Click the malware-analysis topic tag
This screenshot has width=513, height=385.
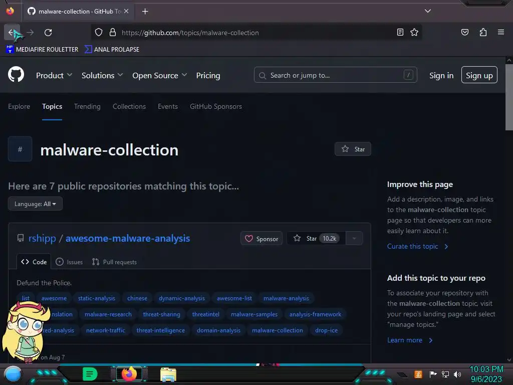[x=286, y=298]
